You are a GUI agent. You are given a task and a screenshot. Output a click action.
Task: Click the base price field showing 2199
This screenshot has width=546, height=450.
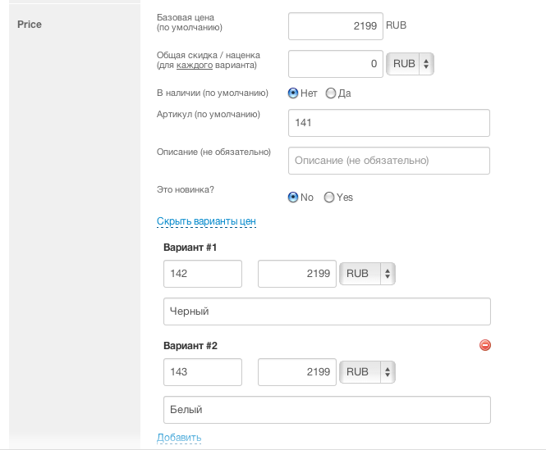(x=335, y=25)
